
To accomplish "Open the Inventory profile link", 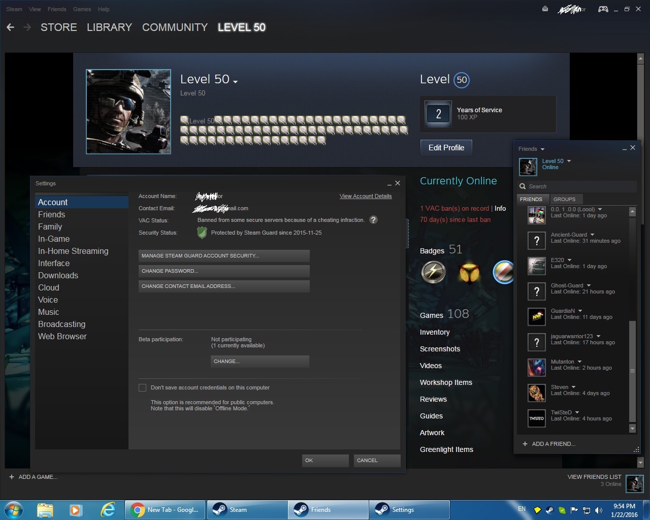I will (x=435, y=332).
